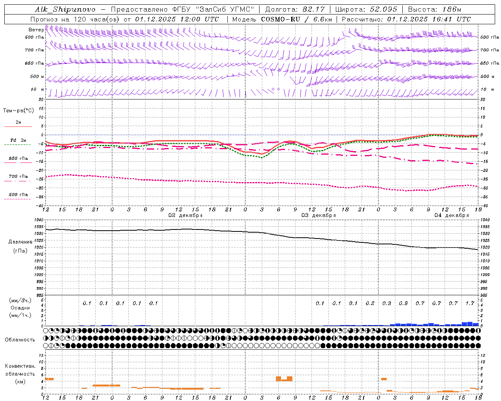This screenshot has height=401, width=501.
Task: Click the (мм/1ч.) precipitation unit label
Action: (20, 315)
